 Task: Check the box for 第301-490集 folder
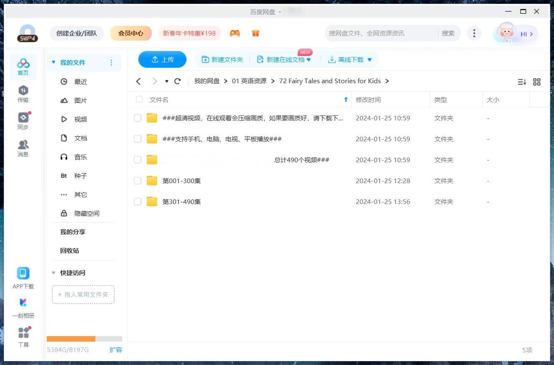pos(138,202)
